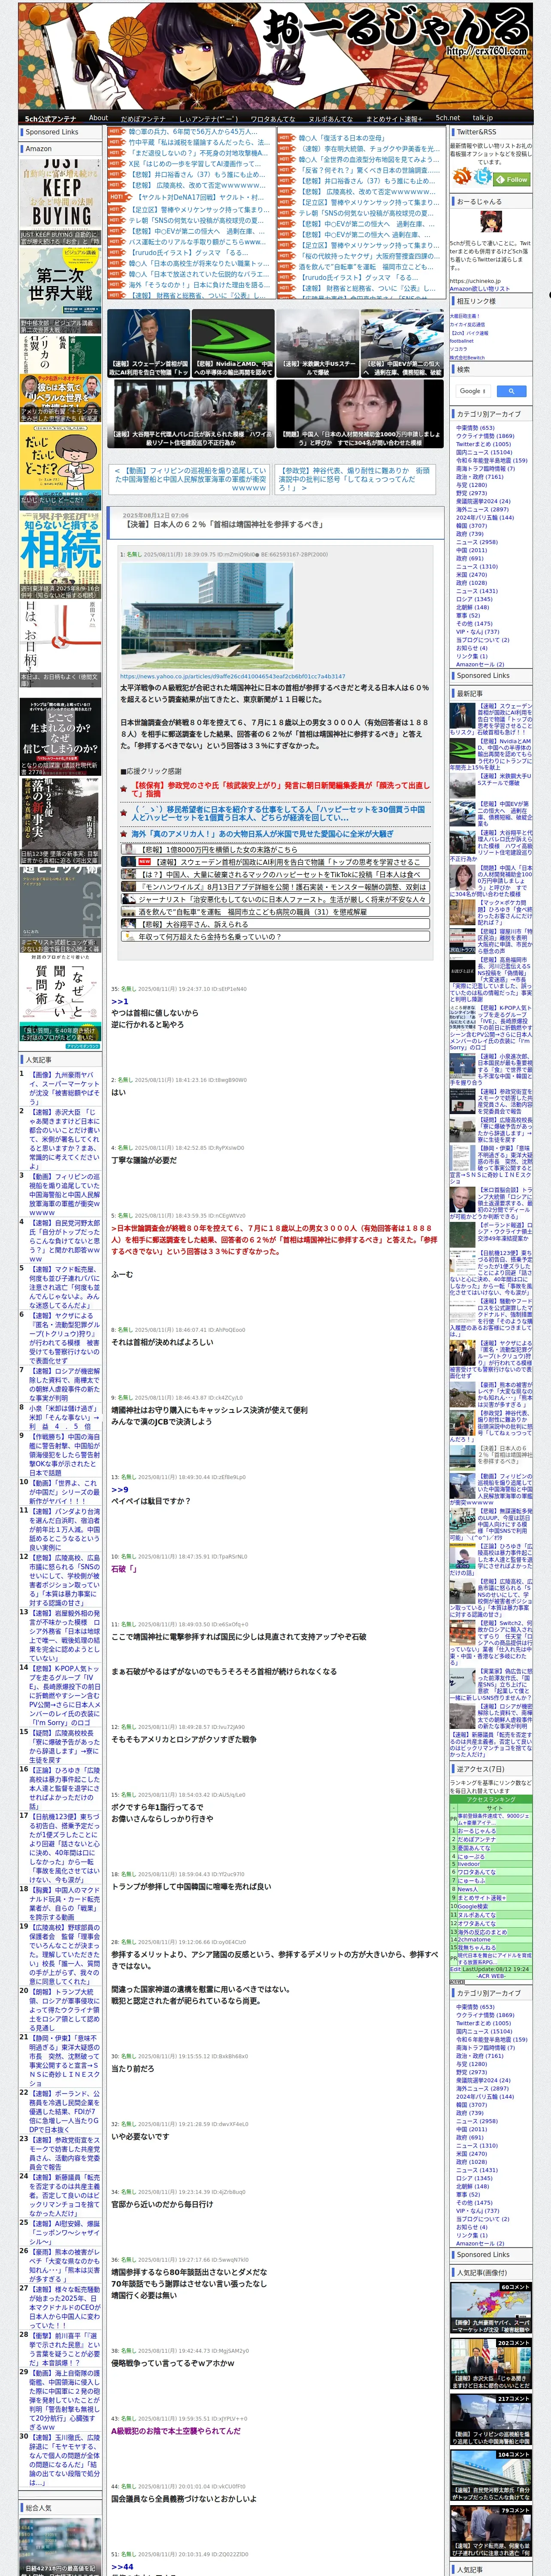Open the About menu item

[98, 118]
